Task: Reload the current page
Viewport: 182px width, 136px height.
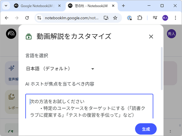Action: (x=27, y=18)
